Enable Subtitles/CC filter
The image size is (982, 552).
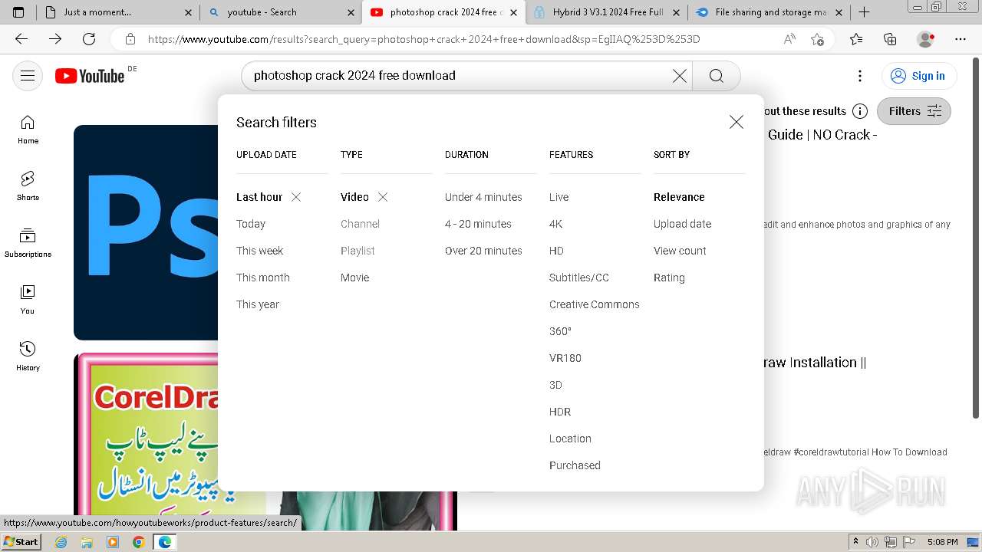pyautogui.click(x=579, y=278)
